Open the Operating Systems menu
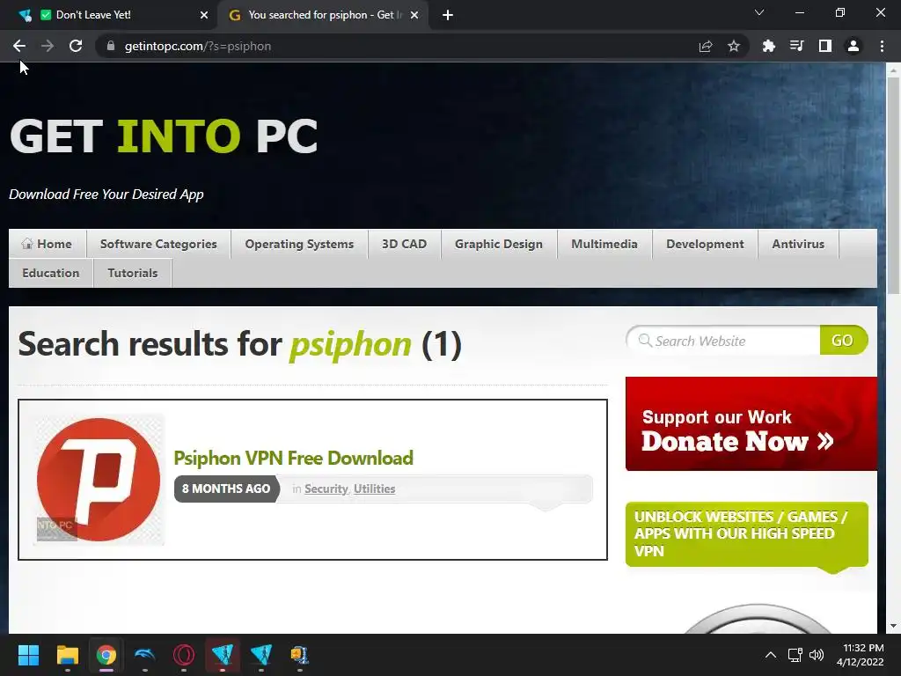 click(299, 244)
